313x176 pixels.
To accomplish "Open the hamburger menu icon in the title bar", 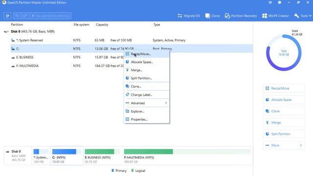I will (270, 2).
